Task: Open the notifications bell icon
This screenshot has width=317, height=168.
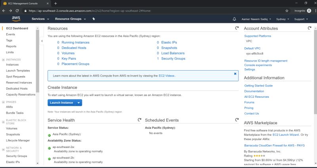Action: click(x=234, y=19)
